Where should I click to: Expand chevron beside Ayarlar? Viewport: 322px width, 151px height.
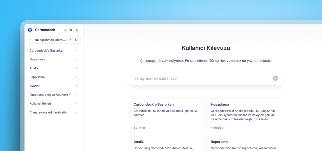point(76,86)
